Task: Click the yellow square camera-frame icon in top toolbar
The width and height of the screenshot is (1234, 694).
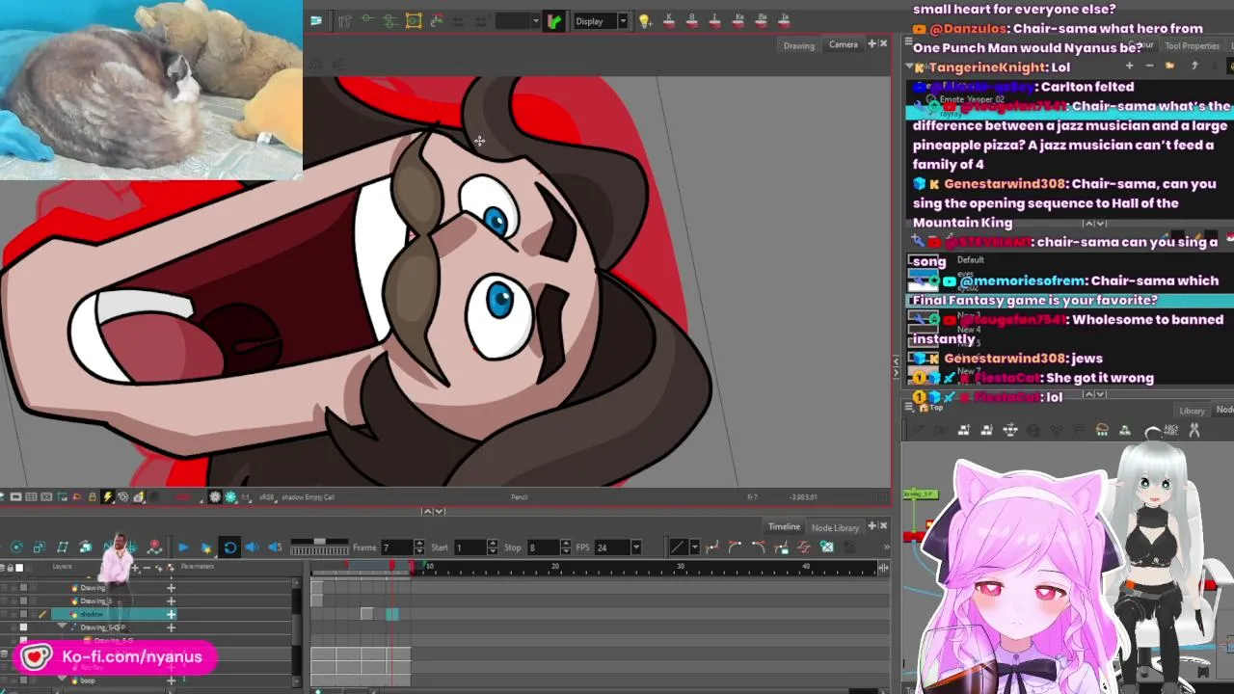Action: (x=414, y=20)
